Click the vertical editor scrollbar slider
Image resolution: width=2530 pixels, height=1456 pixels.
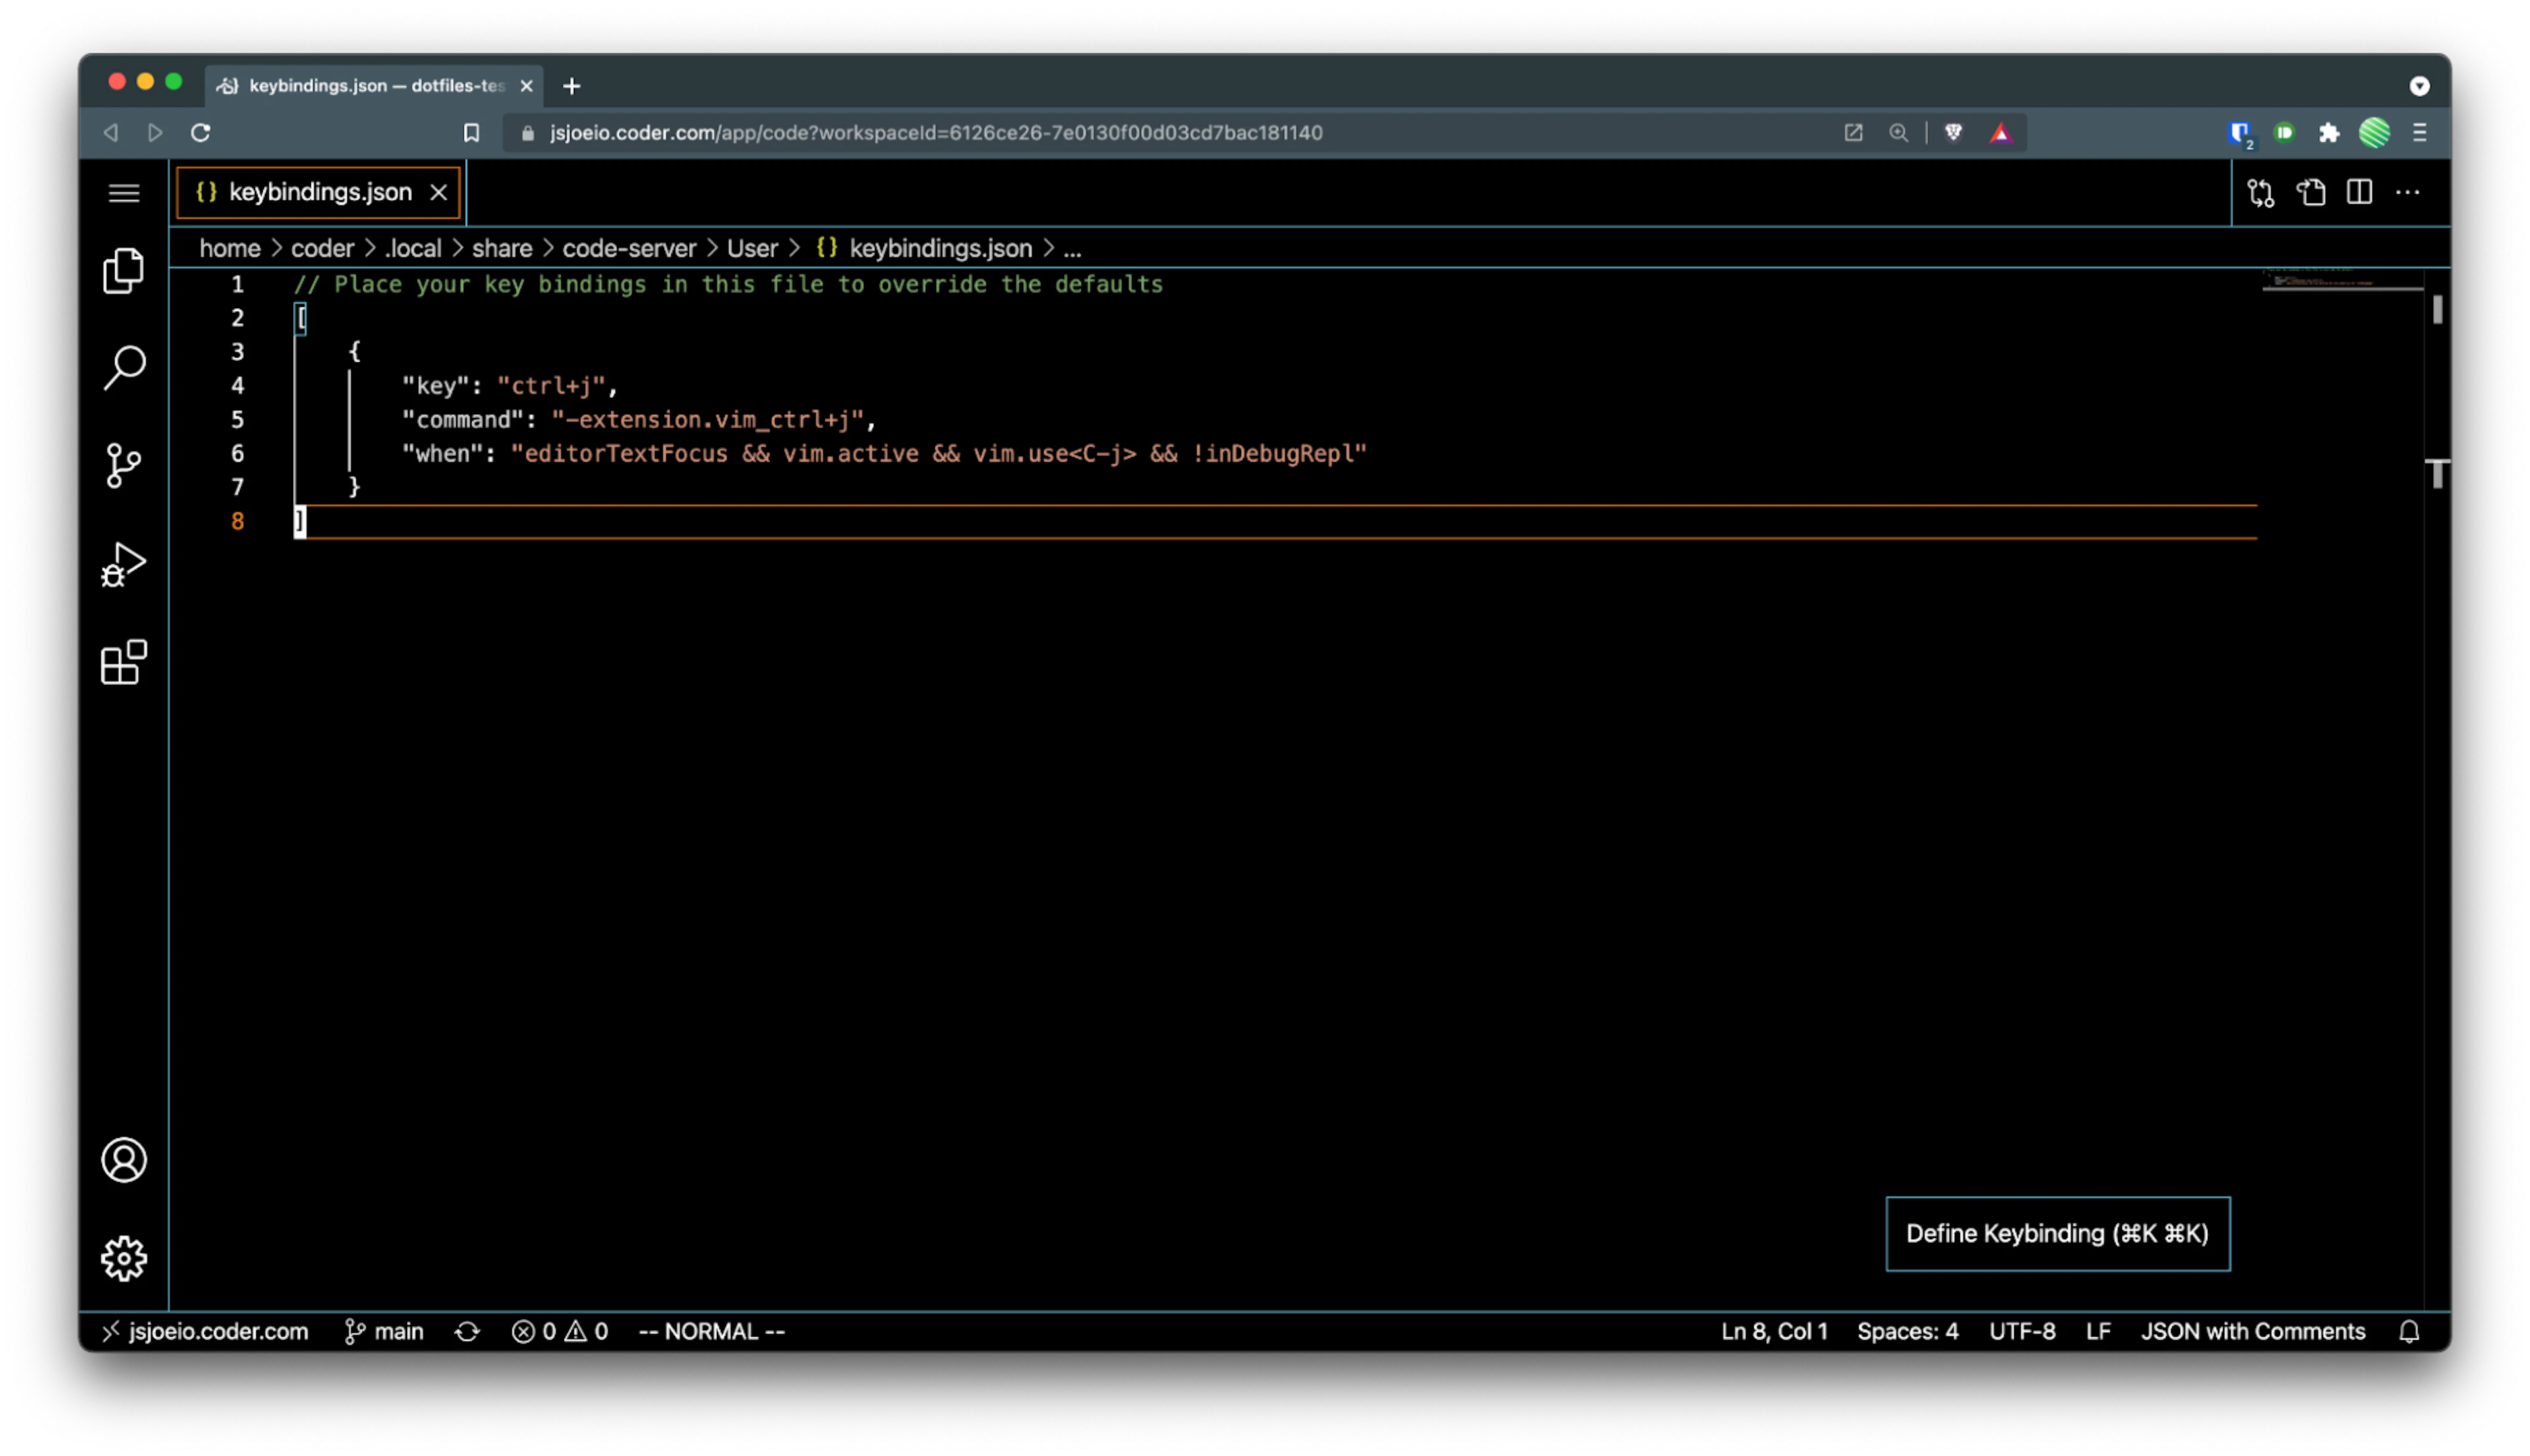(x=2437, y=309)
